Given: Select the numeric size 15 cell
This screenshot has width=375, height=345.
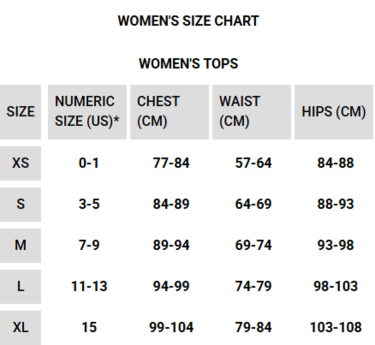Looking at the screenshot, I should 89,327.
